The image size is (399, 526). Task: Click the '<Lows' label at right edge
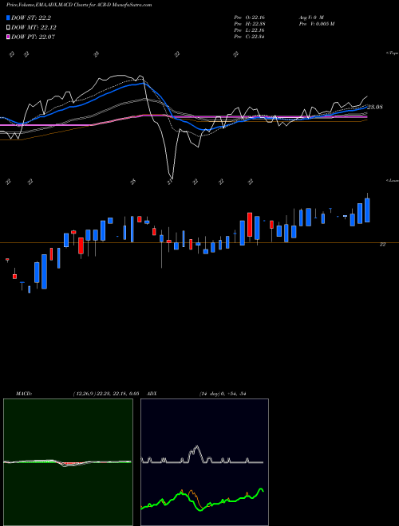point(392,180)
